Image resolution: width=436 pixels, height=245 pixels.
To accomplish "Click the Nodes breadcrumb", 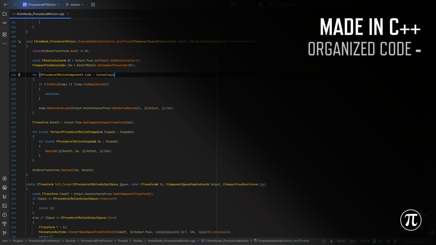I will pyautogui.click(x=138, y=241).
